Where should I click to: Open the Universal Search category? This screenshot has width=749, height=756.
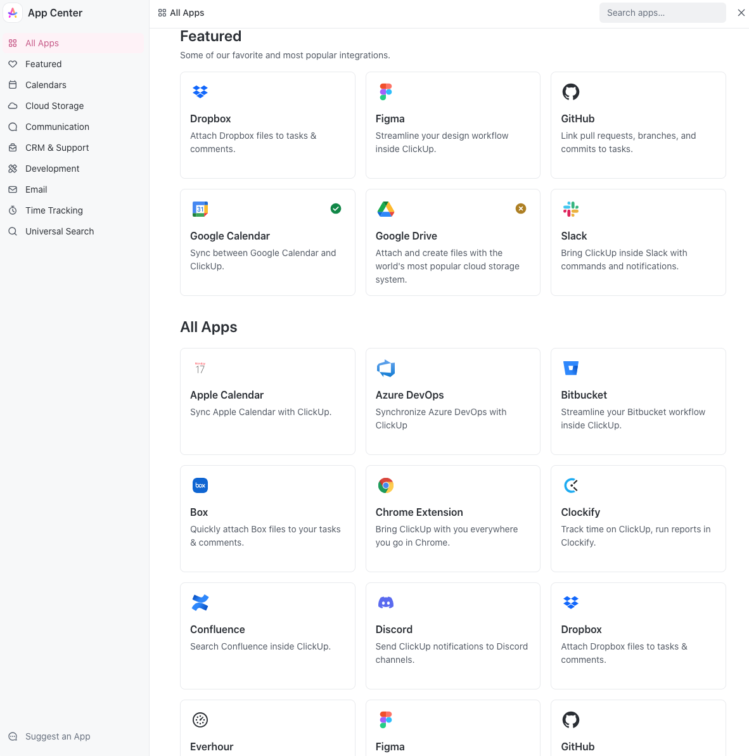click(x=74, y=231)
